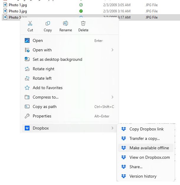The height and width of the screenshot is (185, 180).
Task: Click the Delete trash icon
Action: coord(83,24)
